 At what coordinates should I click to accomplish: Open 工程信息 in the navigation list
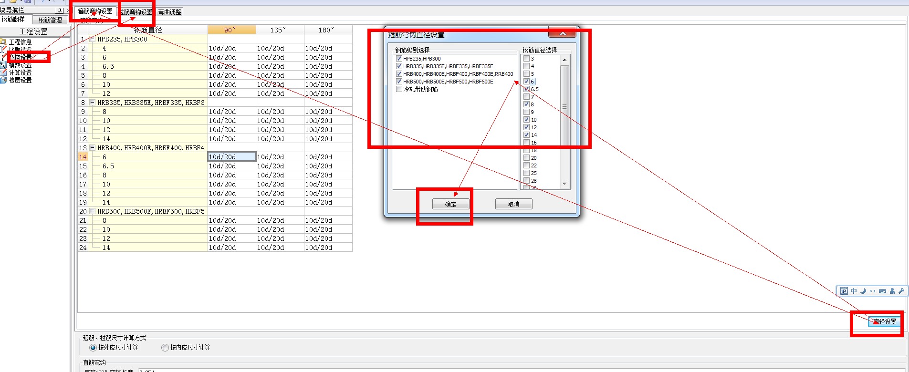click(x=20, y=42)
